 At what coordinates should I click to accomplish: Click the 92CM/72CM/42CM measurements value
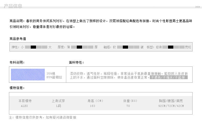click(x=171, y=106)
